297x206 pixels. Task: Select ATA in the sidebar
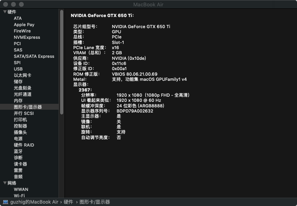[x=18, y=18]
